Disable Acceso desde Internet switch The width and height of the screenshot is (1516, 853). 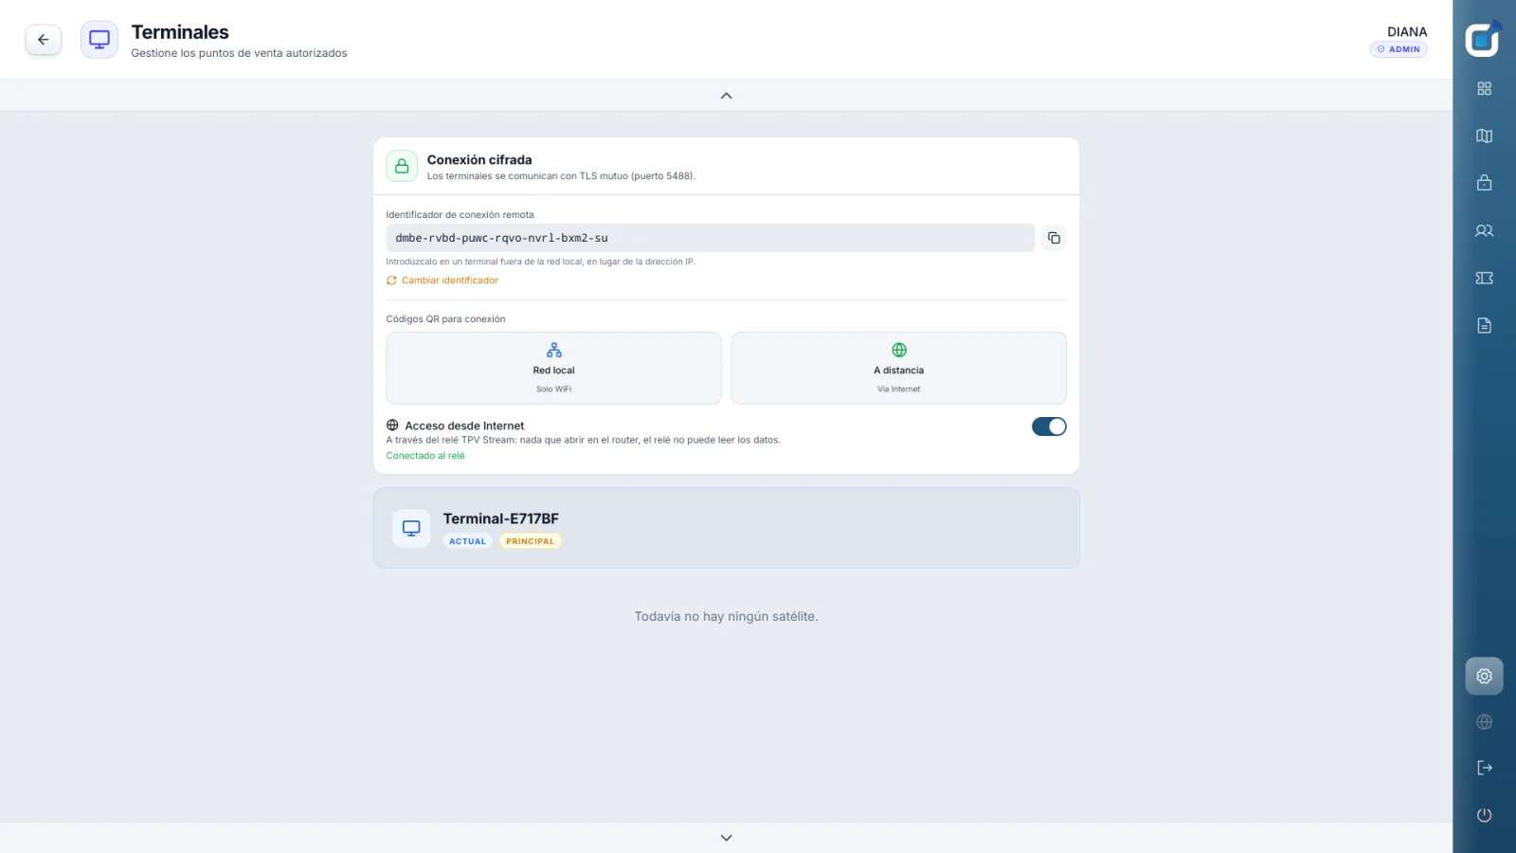pos(1049,426)
